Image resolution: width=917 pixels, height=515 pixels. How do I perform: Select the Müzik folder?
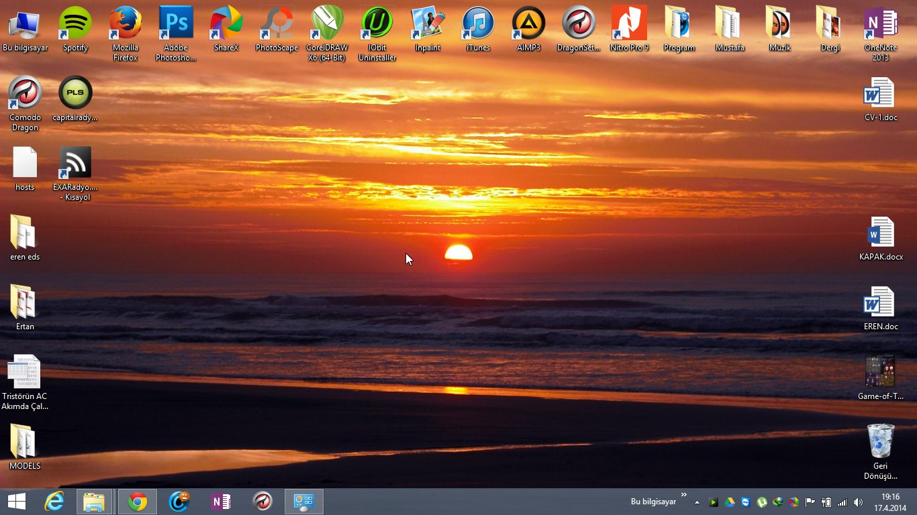[x=780, y=30]
